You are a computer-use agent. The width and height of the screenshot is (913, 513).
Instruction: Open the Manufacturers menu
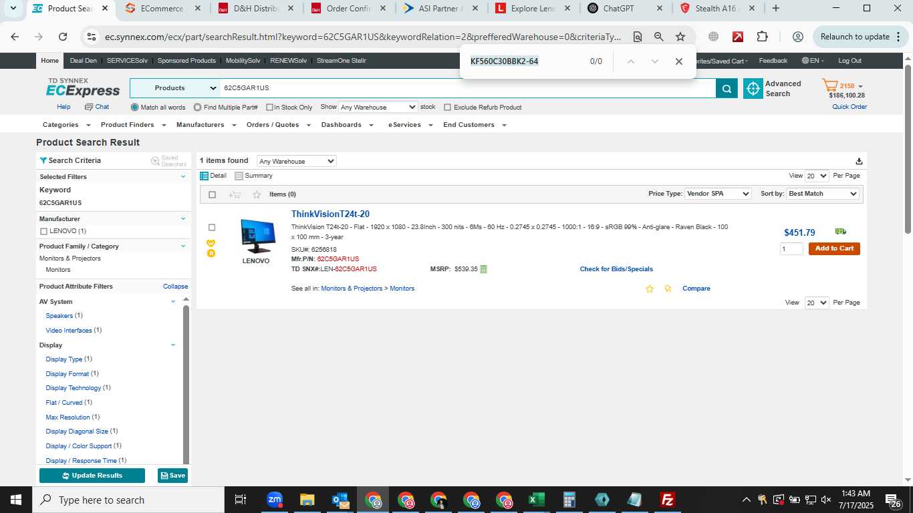pos(206,125)
